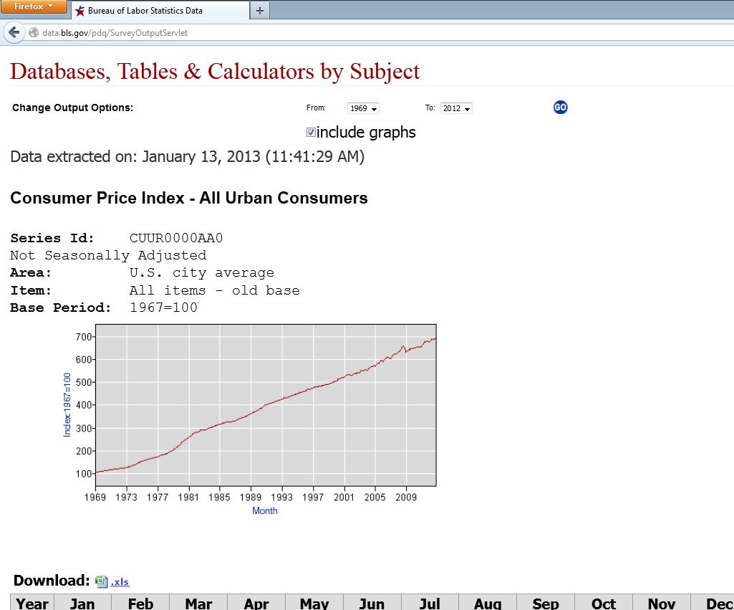Click the Databases, Tables & Calculators heading
The width and height of the screenshot is (734, 610).
pyautogui.click(x=215, y=72)
